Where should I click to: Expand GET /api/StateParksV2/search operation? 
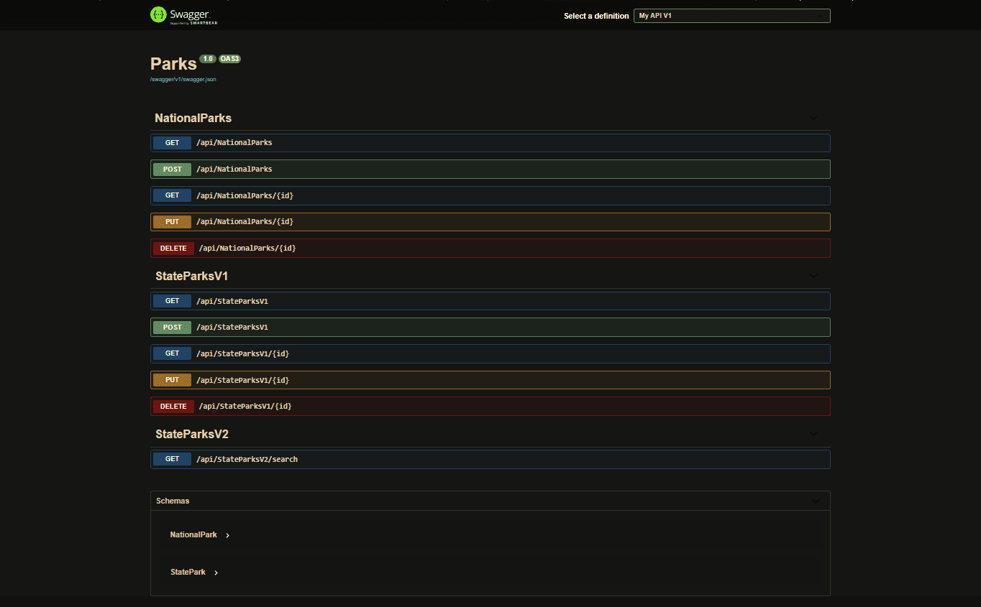coord(490,459)
